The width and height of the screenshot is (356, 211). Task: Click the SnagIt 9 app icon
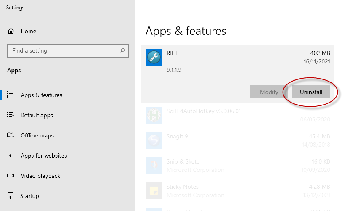(x=154, y=140)
